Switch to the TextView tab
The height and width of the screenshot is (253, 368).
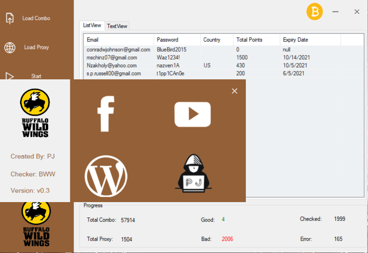coord(117,26)
